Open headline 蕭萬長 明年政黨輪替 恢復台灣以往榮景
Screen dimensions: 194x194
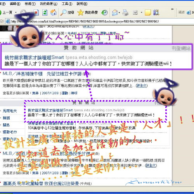pyautogui.click(x=41, y=184)
